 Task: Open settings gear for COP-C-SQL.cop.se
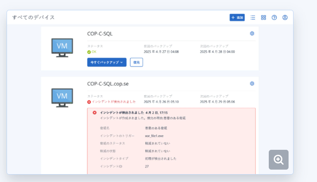[252, 83]
